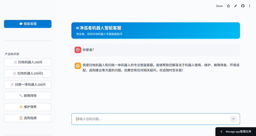Screen dimensions: 256x136
Task: Select the 选购指南 option
Action: [28, 118]
